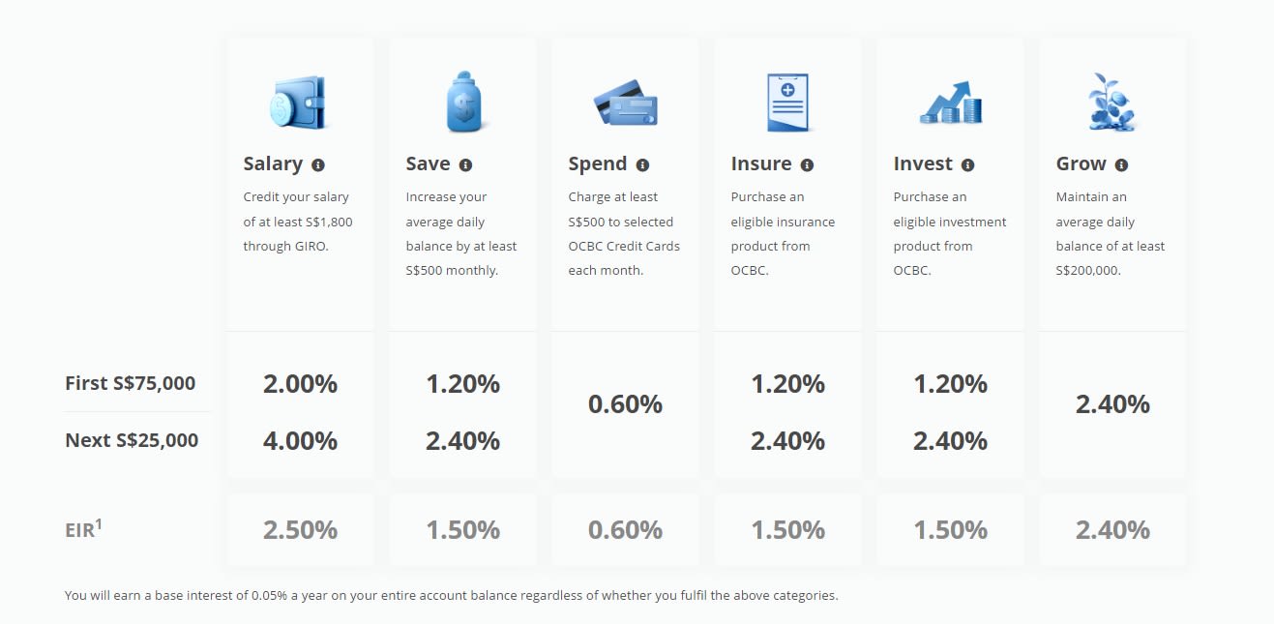Click the 0.60% Spend interest rate
Viewport: 1274px width, 624px height.
tap(626, 403)
